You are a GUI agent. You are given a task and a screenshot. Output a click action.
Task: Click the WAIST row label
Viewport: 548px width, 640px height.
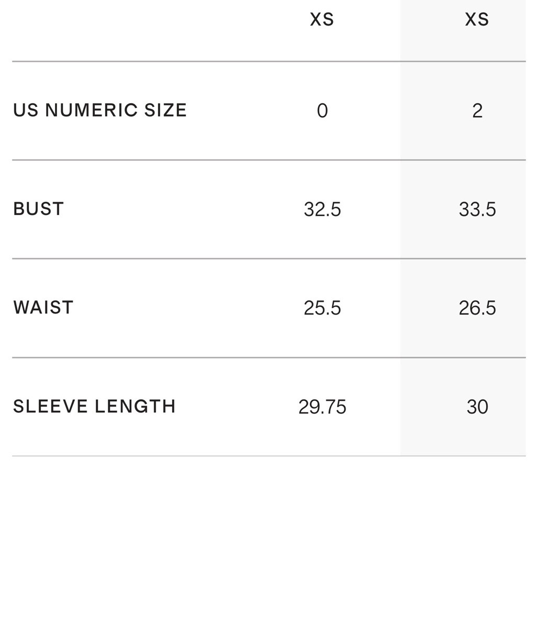43,307
